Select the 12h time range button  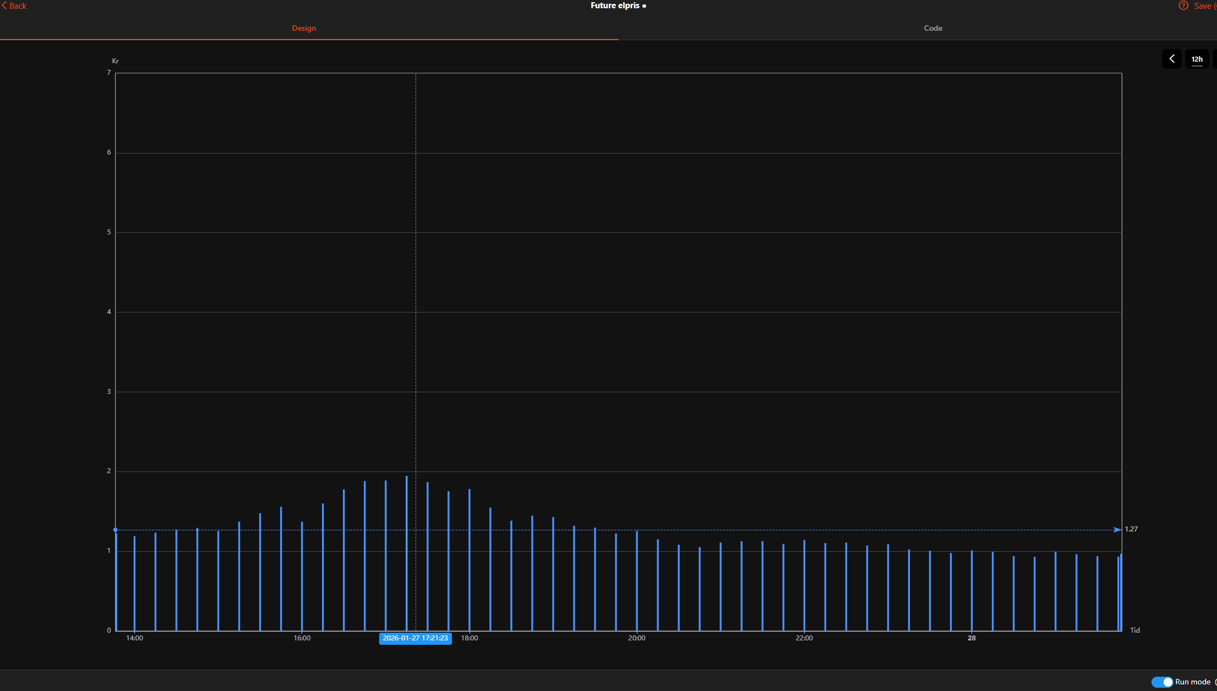[x=1197, y=59]
